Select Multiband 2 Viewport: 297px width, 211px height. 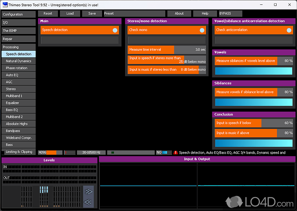[19, 117]
